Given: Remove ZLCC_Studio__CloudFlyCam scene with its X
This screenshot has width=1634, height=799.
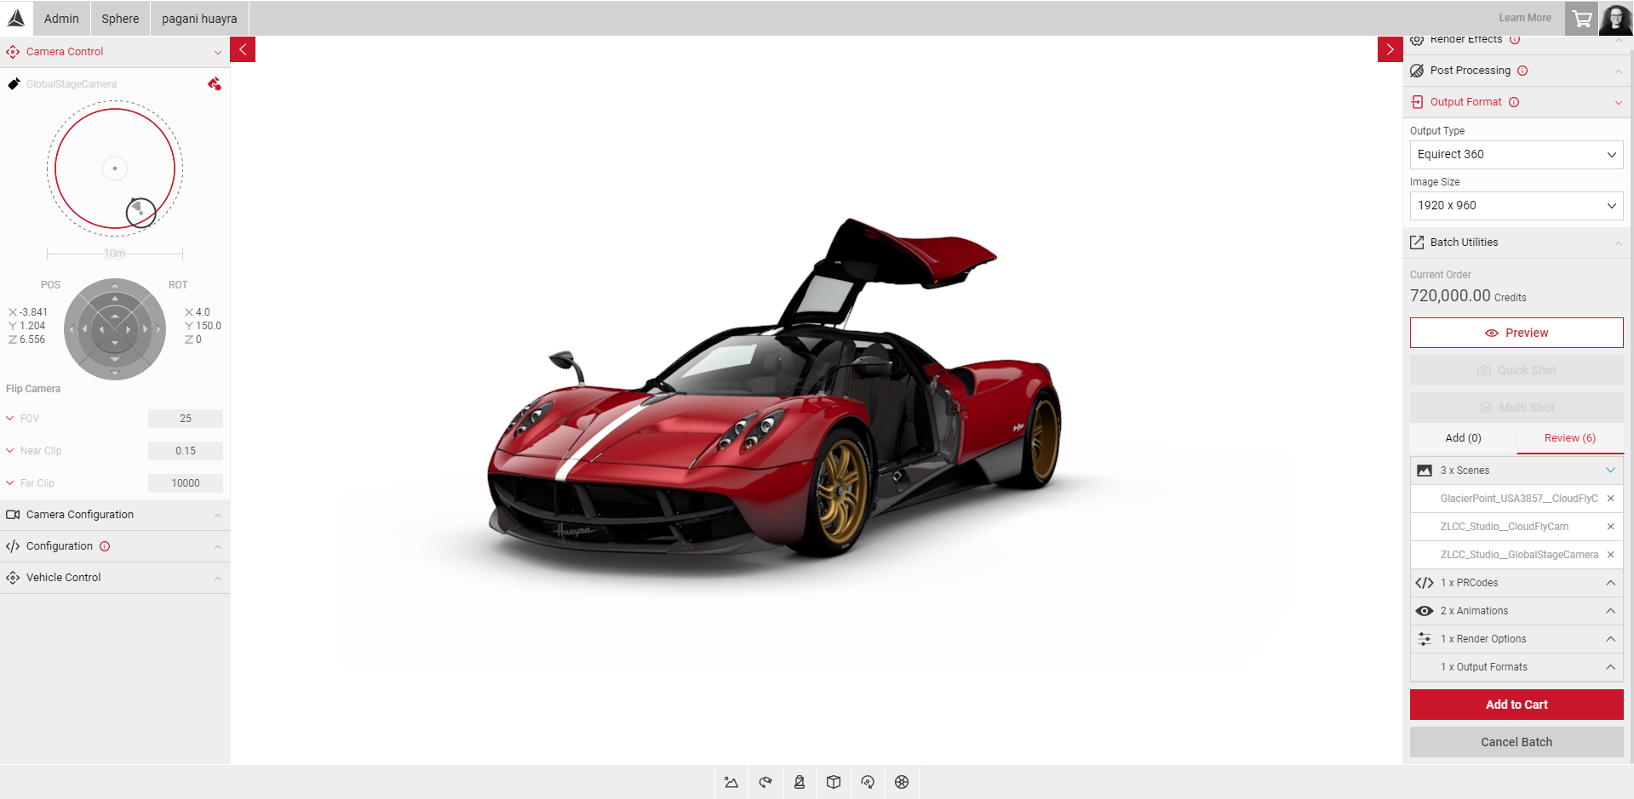Looking at the screenshot, I should click(1610, 527).
